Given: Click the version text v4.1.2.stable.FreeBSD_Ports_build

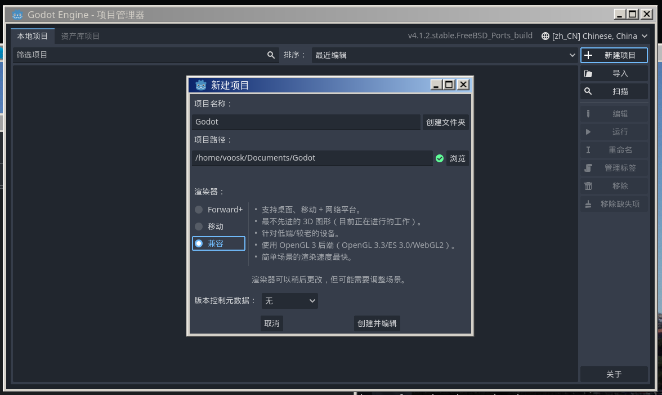Looking at the screenshot, I should click(x=470, y=36).
